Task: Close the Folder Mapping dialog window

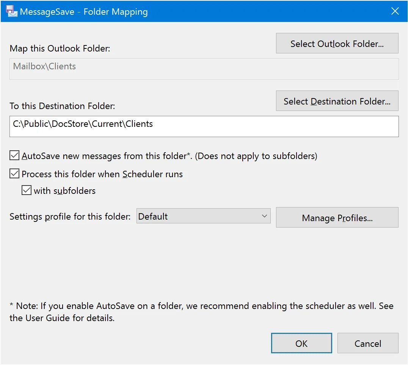Action: point(395,11)
